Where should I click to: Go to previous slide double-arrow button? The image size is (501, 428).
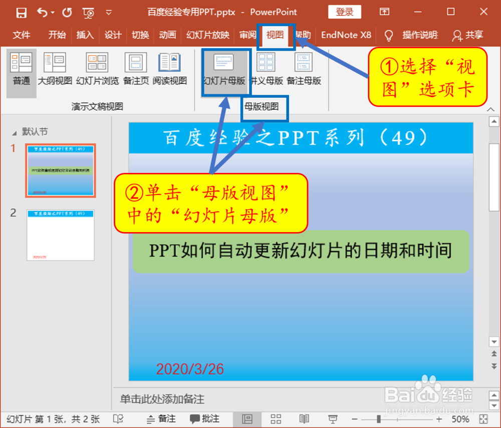click(494, 354)
